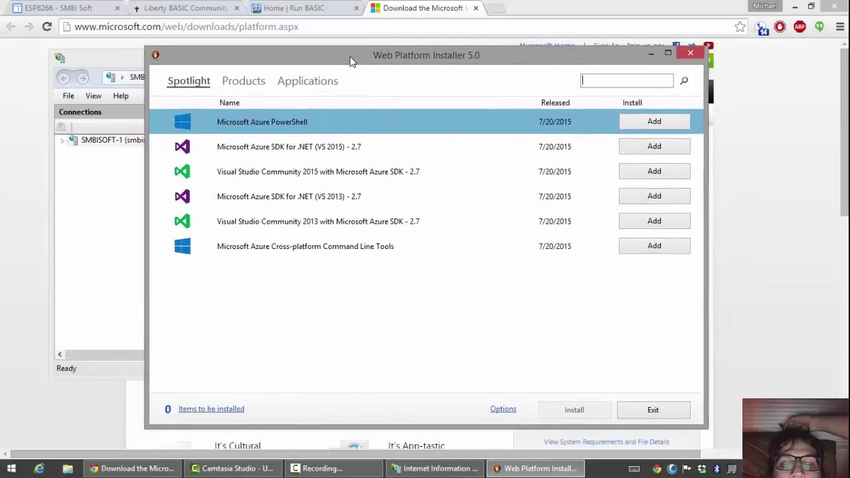This screenshot has width=850, height=478.
Task: Open the Adblock Plus extension icon
Action: (x=800, y=27)
